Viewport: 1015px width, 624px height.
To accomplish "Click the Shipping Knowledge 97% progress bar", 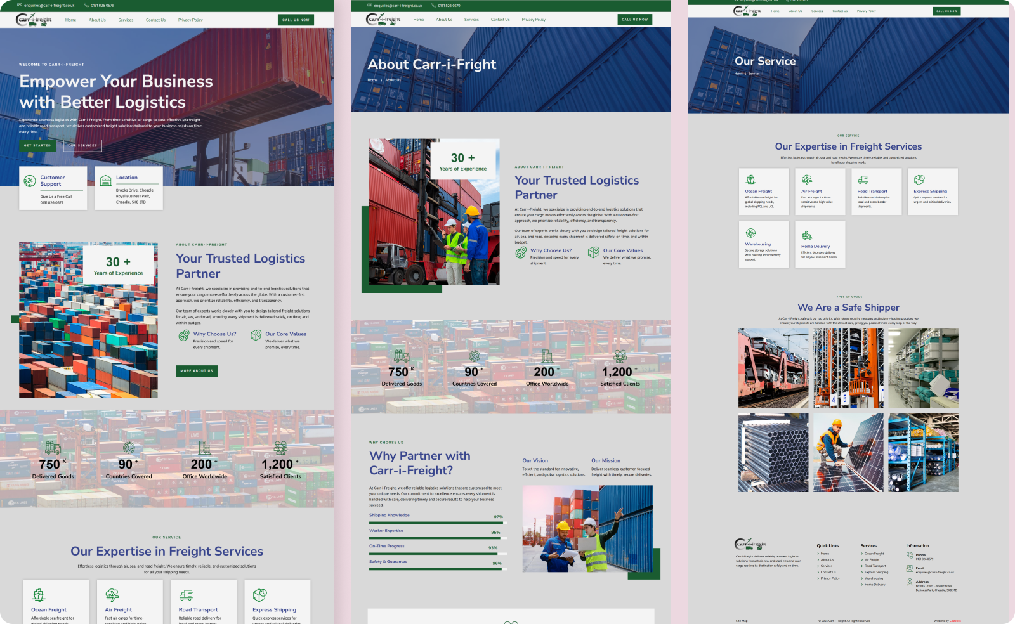I will (436, 523).
